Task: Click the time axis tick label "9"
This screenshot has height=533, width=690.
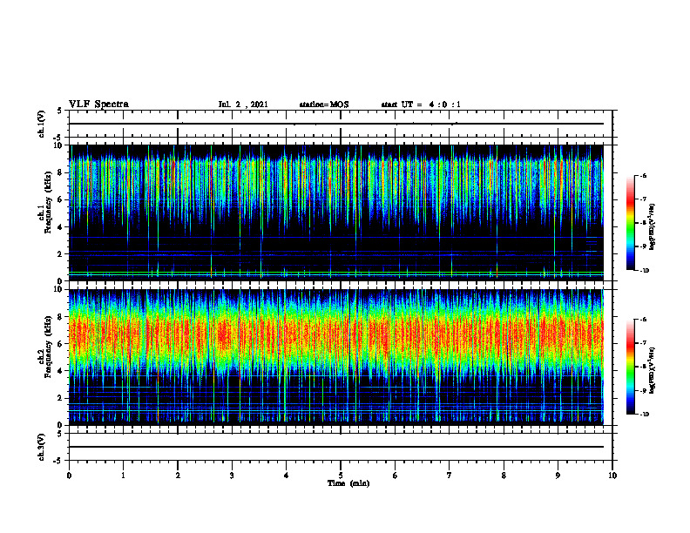Action: pos(558,476)
